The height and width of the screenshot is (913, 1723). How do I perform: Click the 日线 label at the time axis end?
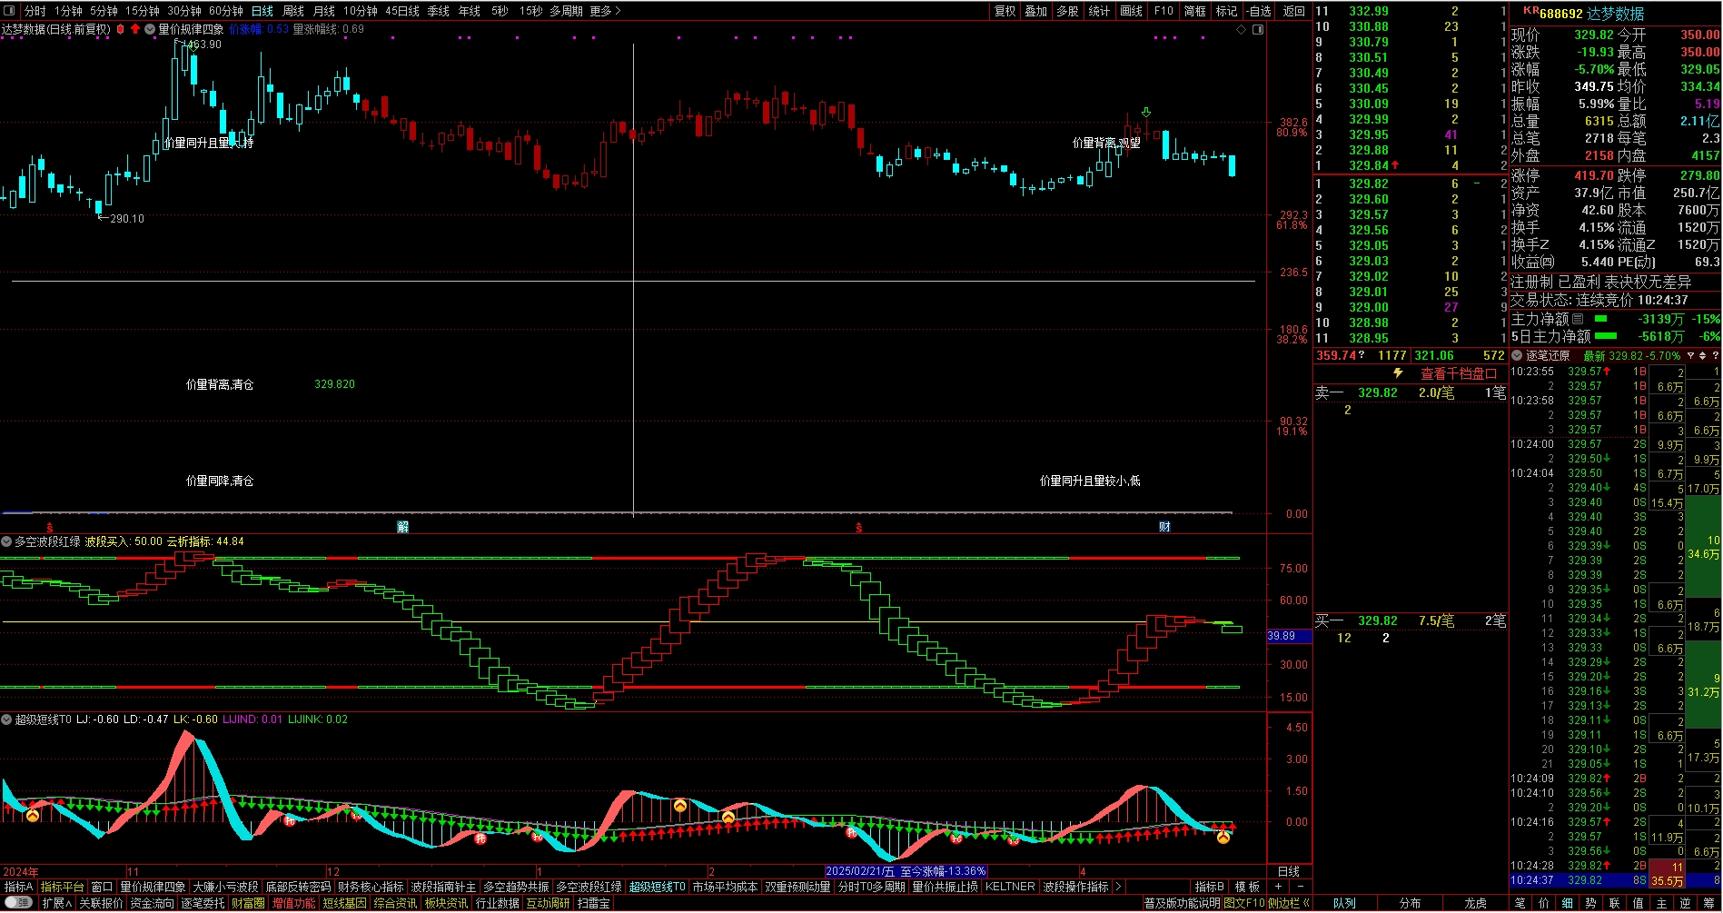click(1289, 871)
